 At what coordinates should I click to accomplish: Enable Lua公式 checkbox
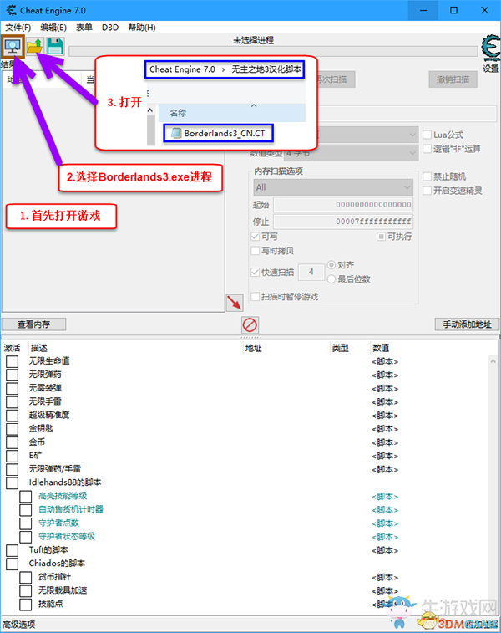point(428,135)
